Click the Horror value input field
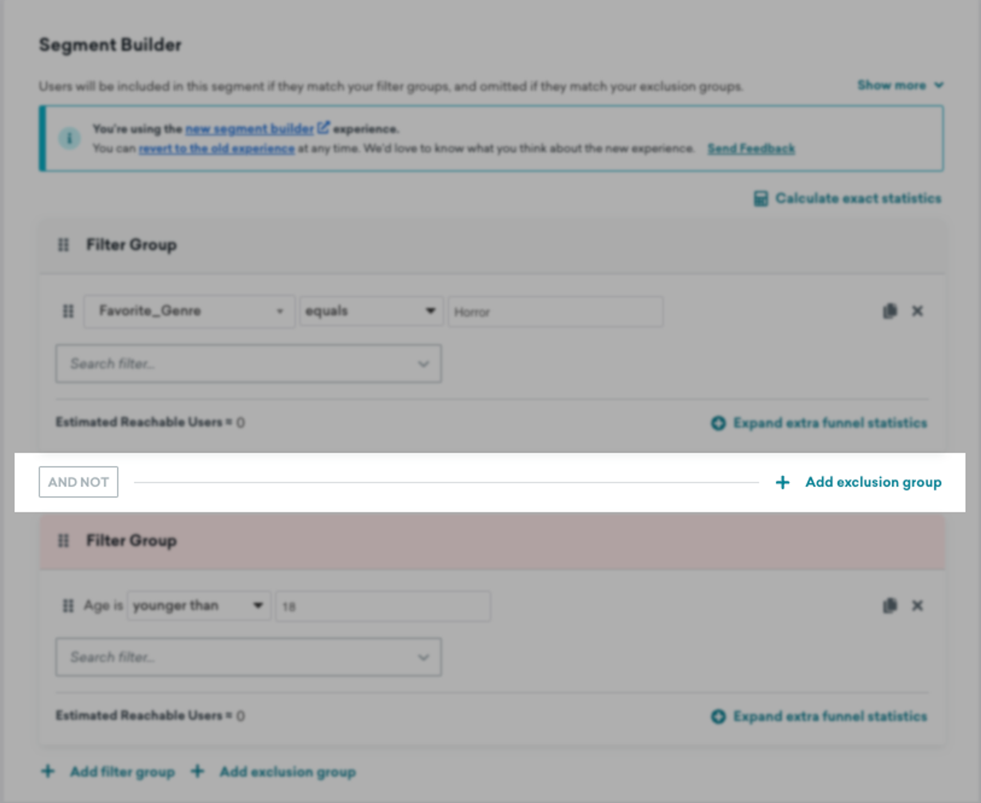 click(x=555, y=311)
